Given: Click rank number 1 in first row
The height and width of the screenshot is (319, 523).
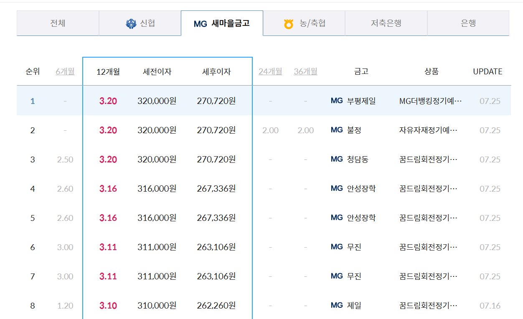Looking at the screenshot, I should [33, 101].
